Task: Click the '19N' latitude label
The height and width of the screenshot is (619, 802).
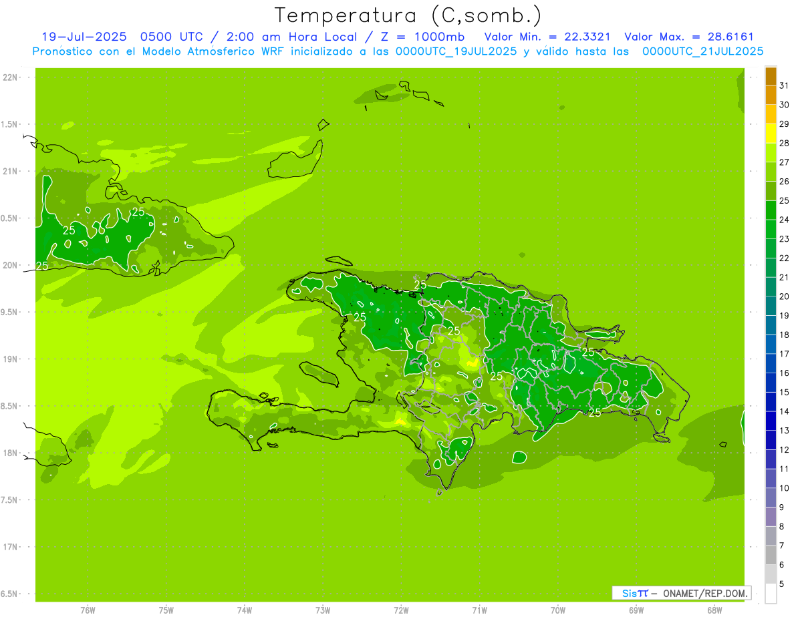Action: (10, 359)
